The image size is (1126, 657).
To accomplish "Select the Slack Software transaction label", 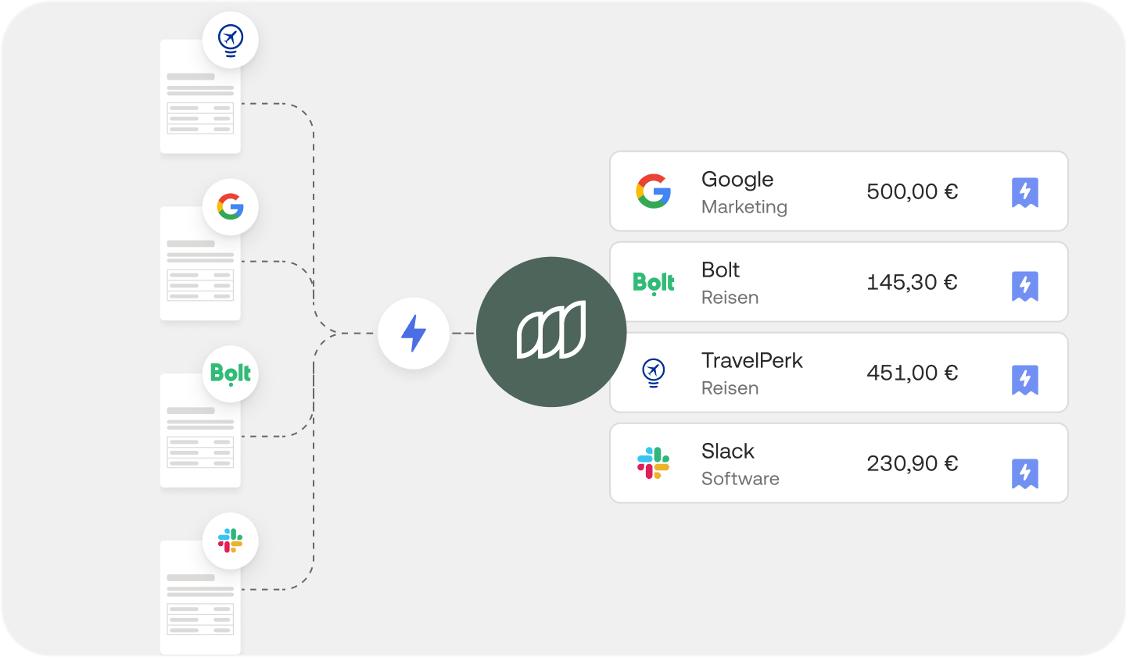I will 740,464.
